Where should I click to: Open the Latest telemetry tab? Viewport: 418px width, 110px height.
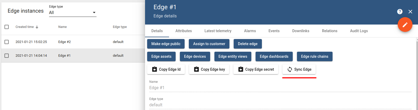[x=218, y=31]
